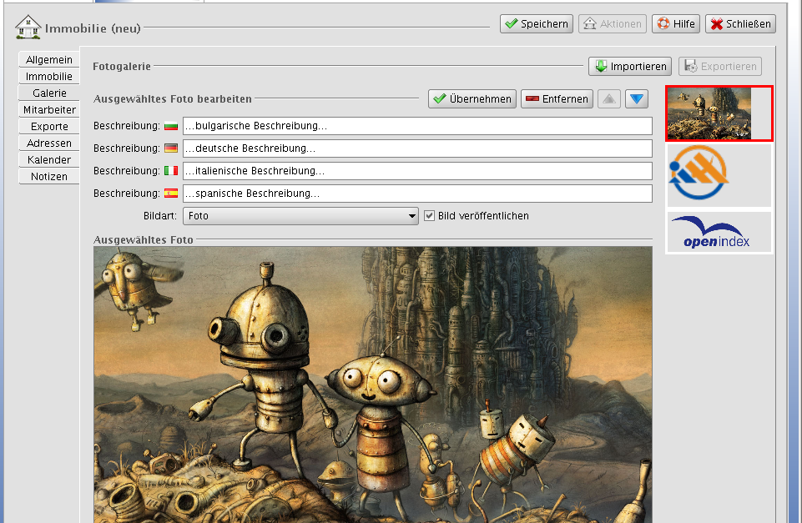Click the Hilfe lifebuoy button
Screen dimensions: 802x523
[x=676, y=24]
